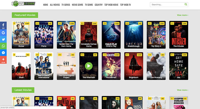Open The Mustang movie poster
This screenshot has width=200, height=109.
[156, 66]
